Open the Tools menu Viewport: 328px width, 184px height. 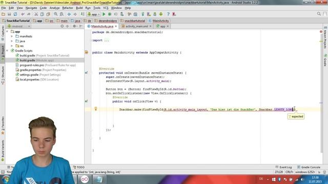click(x=97, y=8)
